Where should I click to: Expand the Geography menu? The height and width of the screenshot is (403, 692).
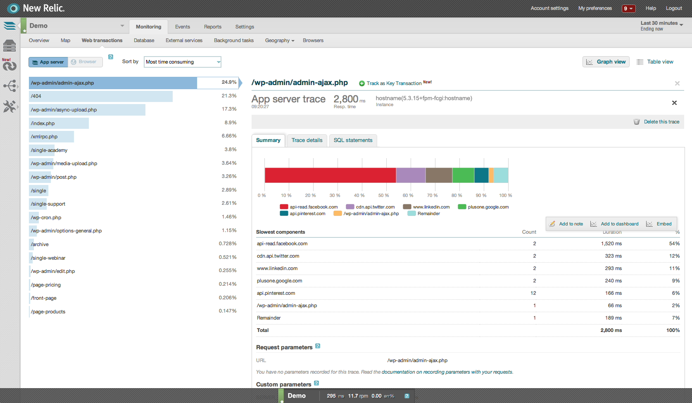280,40
